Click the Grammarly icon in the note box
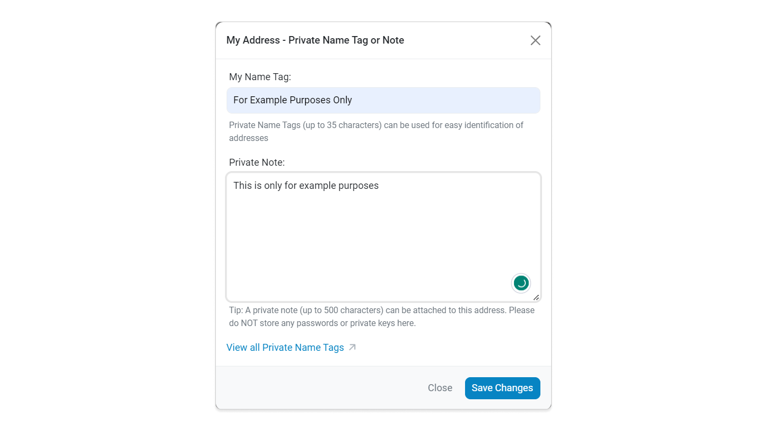Screen dimensions: 767x431 click(x=520, y=283)
